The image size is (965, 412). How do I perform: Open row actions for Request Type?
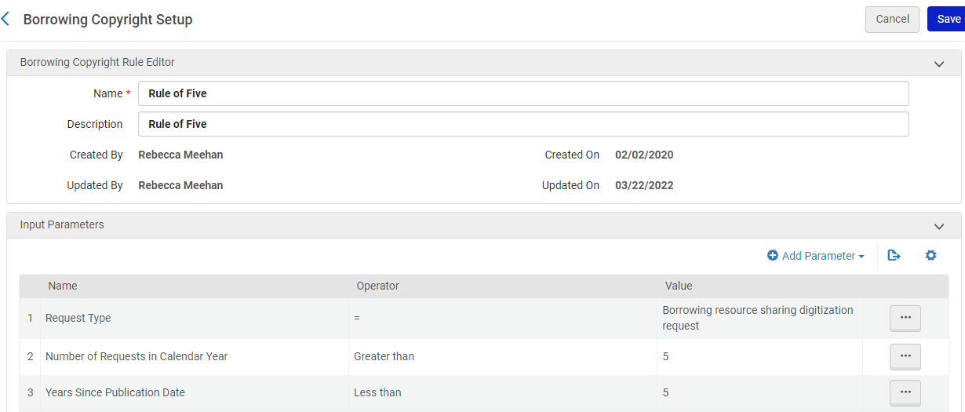[x=905, y=318]
